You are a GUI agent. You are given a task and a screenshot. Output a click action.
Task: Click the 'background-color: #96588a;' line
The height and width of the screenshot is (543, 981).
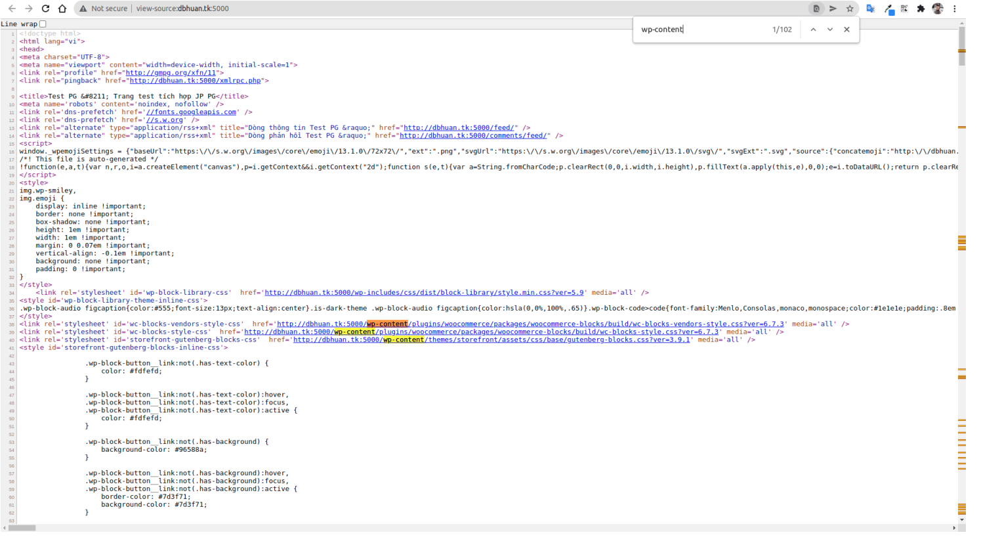[x=154, y=450]
